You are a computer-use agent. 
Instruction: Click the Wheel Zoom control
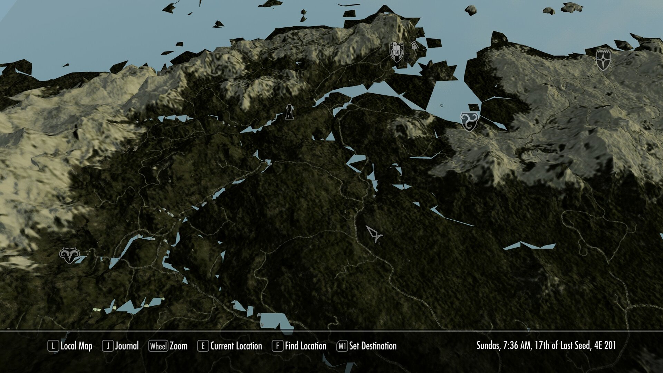click(168, 346)
